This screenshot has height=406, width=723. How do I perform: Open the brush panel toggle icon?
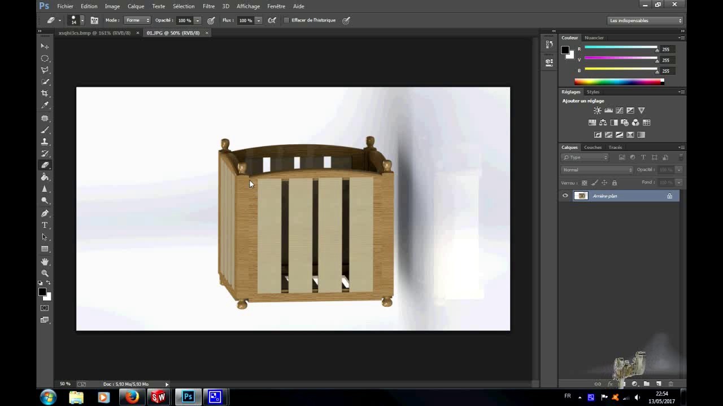tap(94, 20)
